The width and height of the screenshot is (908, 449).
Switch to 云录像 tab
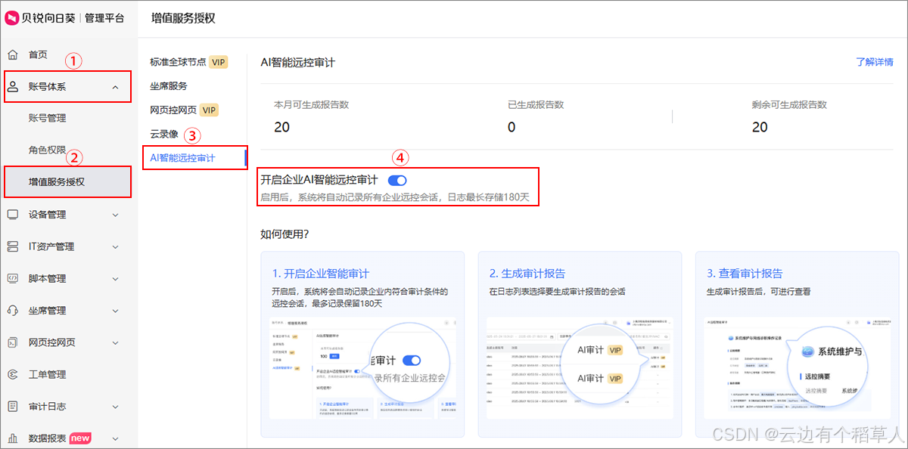(x=163, y=135)
